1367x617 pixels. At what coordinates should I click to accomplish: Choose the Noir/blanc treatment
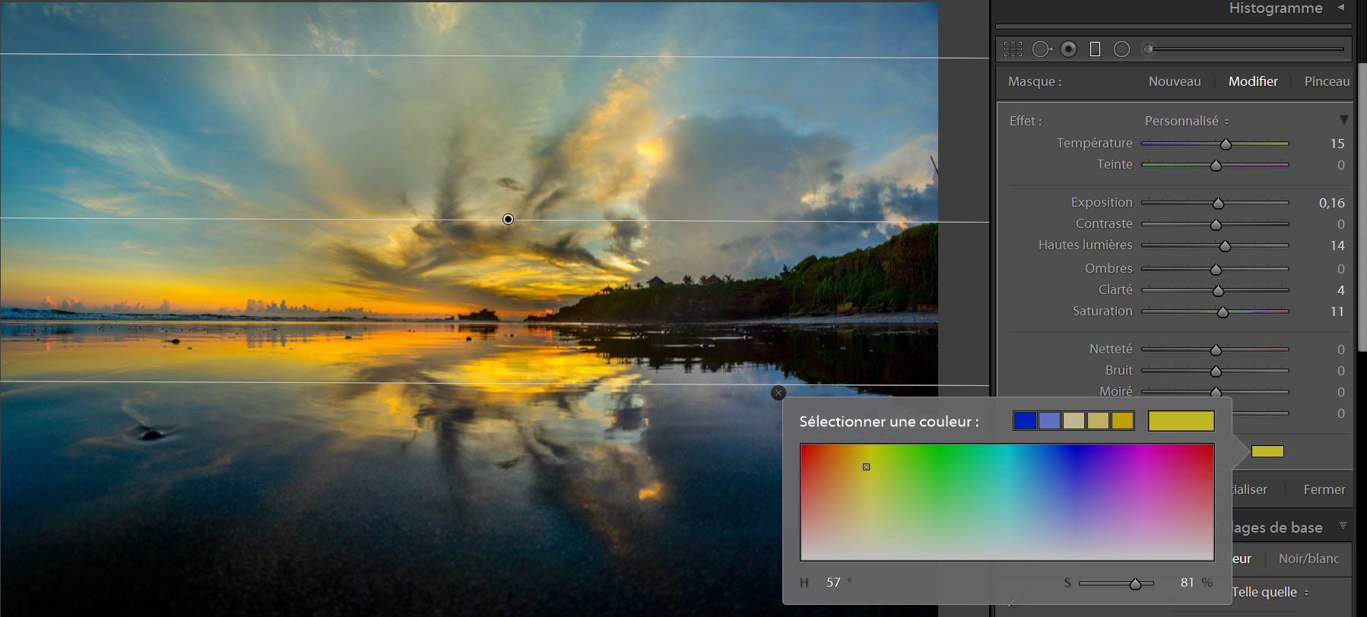(x=1308, y=558)
